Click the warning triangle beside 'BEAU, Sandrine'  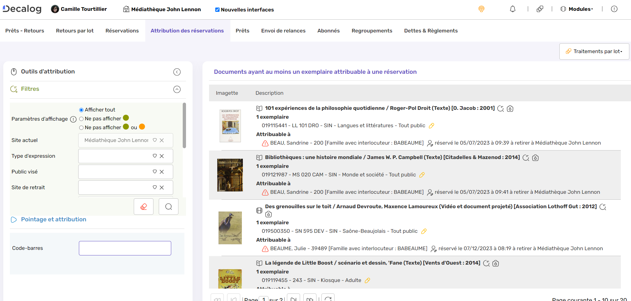(x=265, y=143)
